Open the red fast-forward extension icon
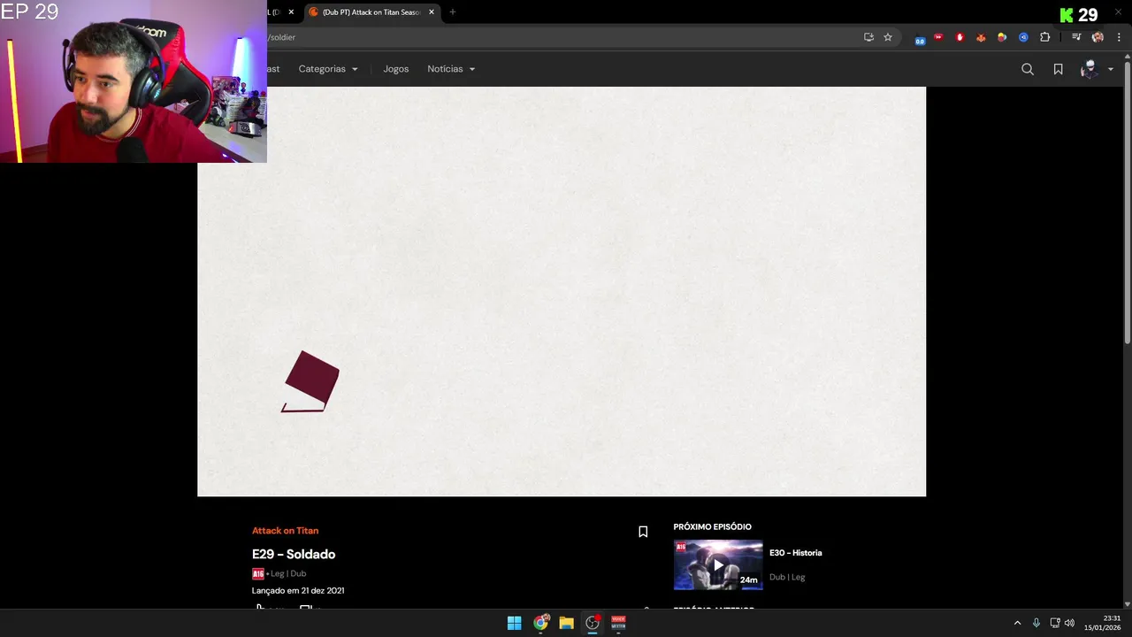This screenshot has width=1132, height=637. click(x=938, y=37)
